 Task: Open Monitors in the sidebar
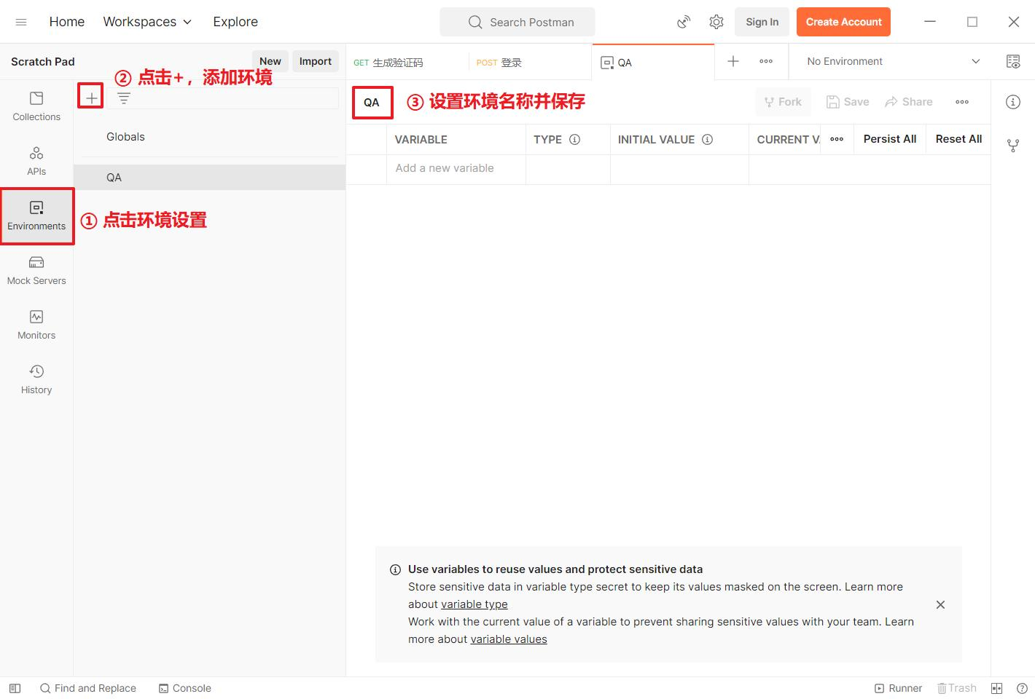[x=36, y=325]
